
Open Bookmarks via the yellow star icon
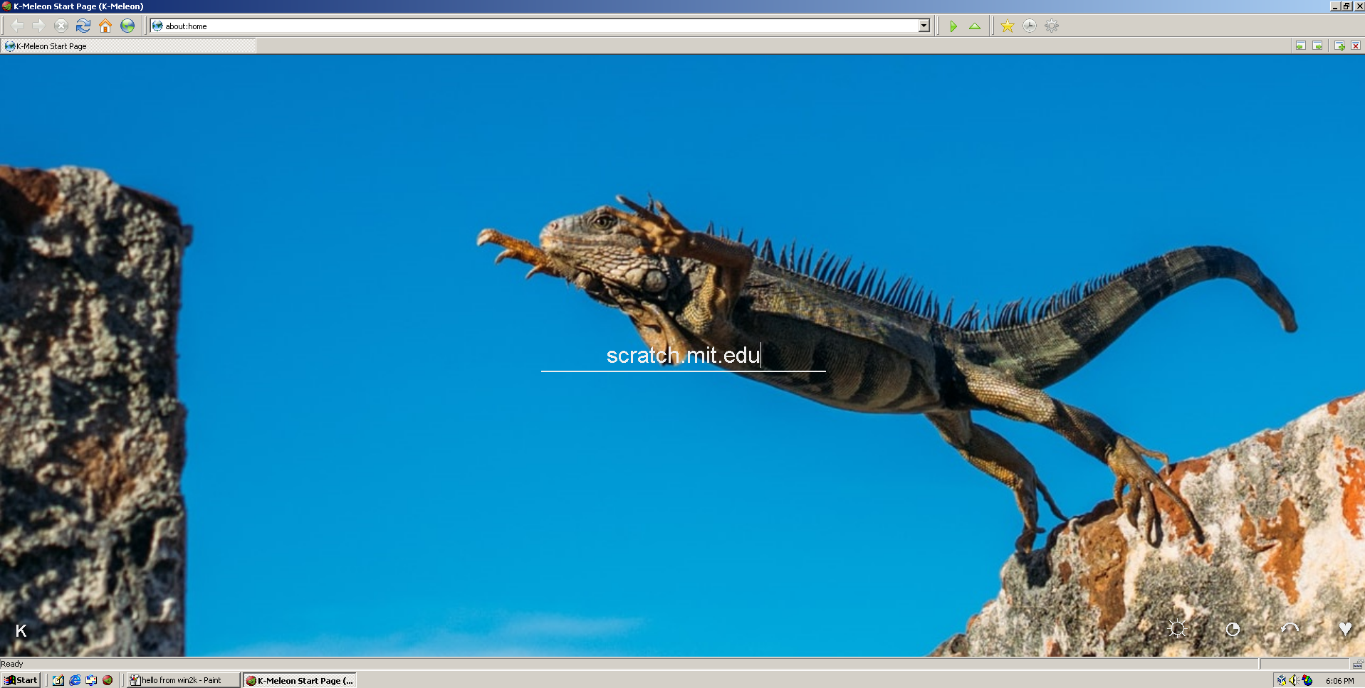(x=1007, y=26)
